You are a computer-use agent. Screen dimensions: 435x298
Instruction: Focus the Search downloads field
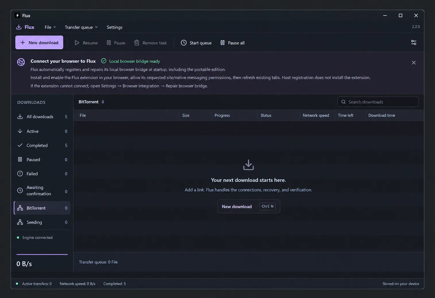coord(378,102)
